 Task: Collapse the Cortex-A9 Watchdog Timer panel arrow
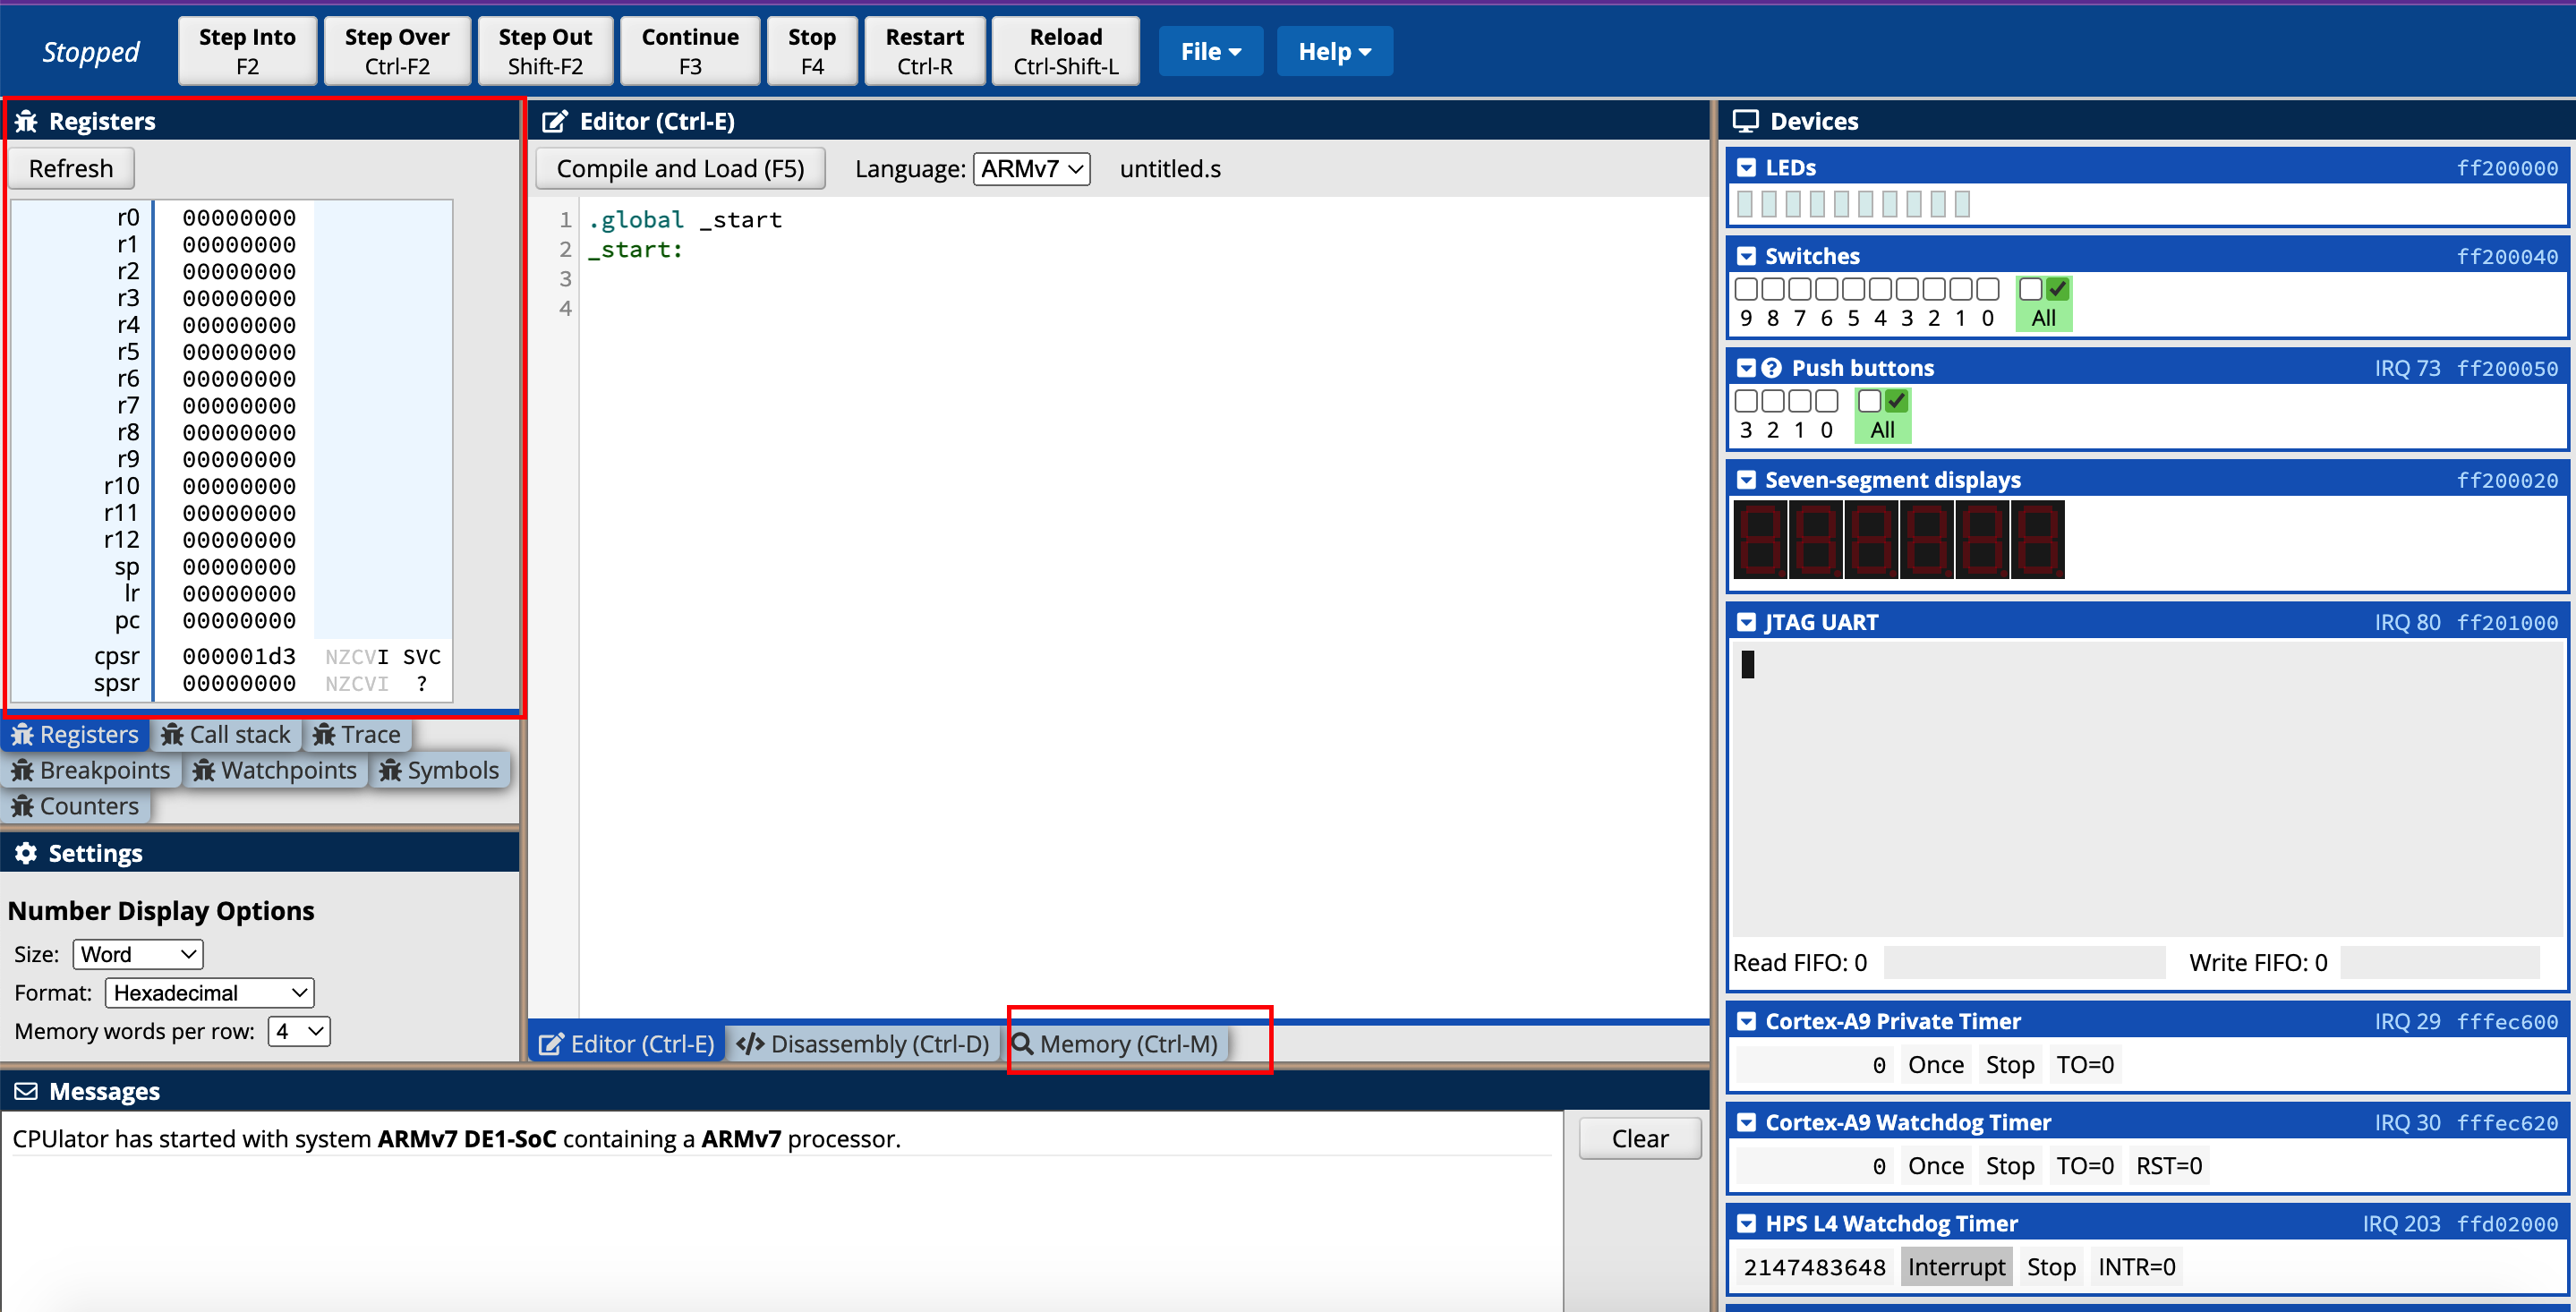(1746, 1122)
